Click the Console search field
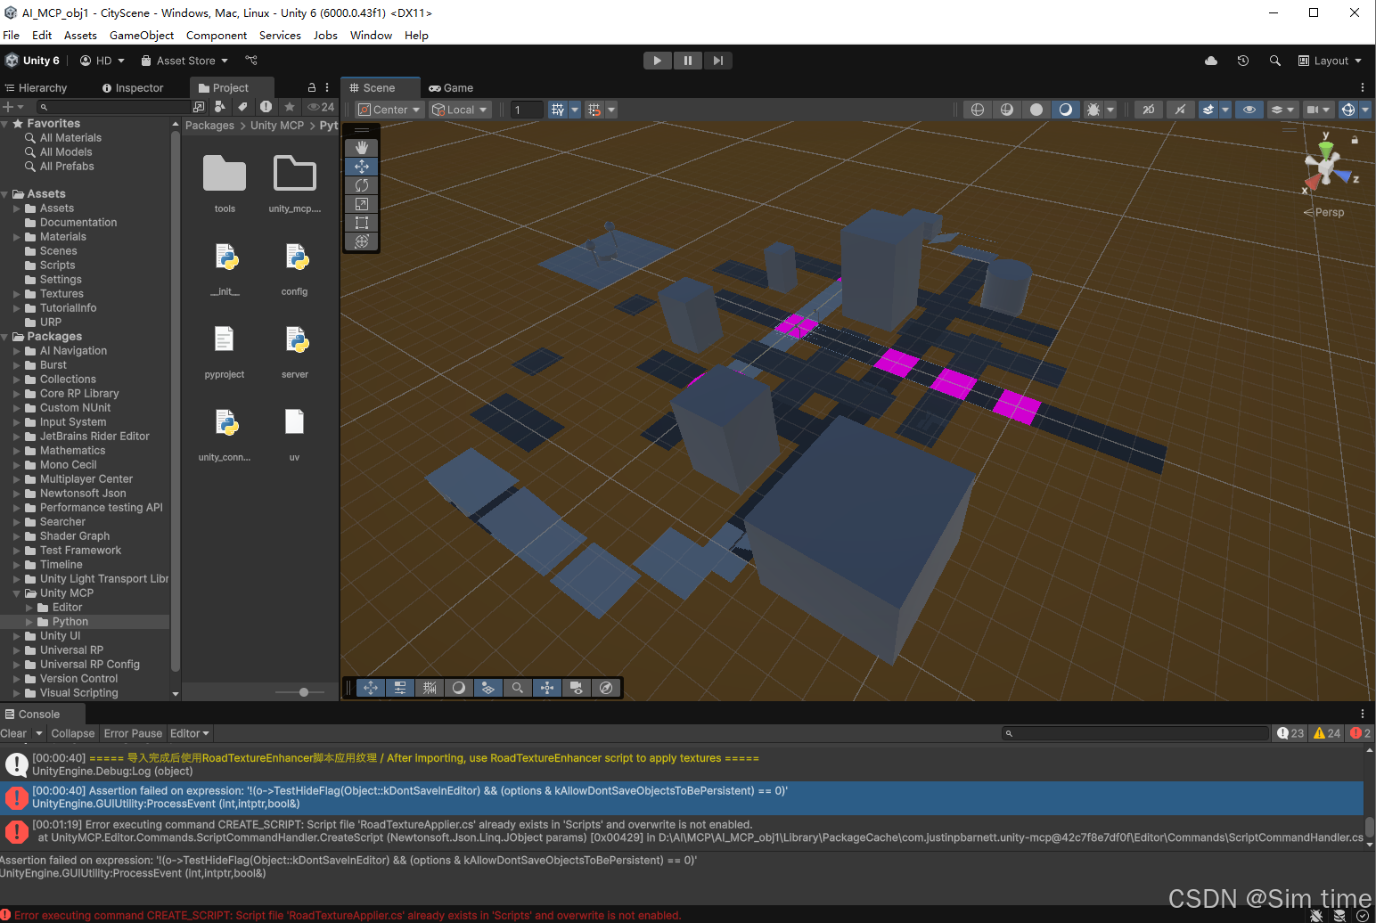The image size is (1376, 923). pos(1134,733)
